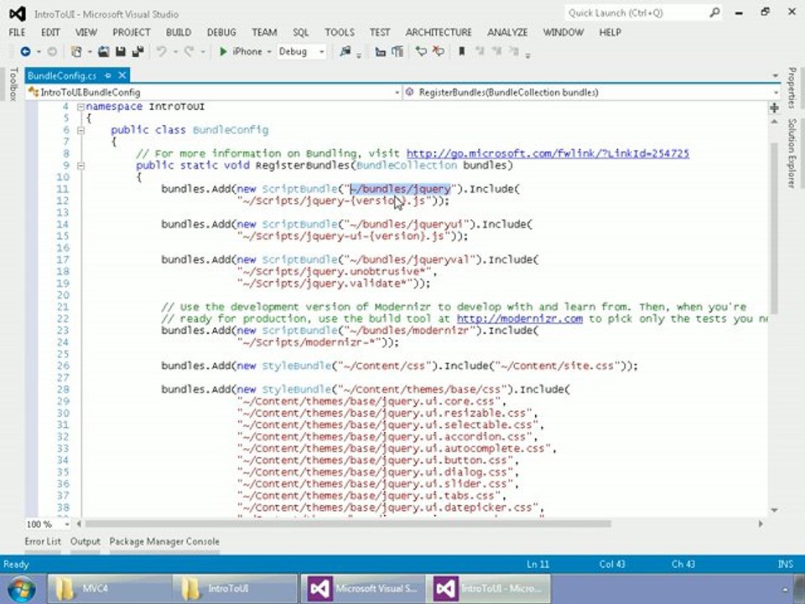Switch to IntroToUI - Micro... taskbar window

click(x=488, y=589)
